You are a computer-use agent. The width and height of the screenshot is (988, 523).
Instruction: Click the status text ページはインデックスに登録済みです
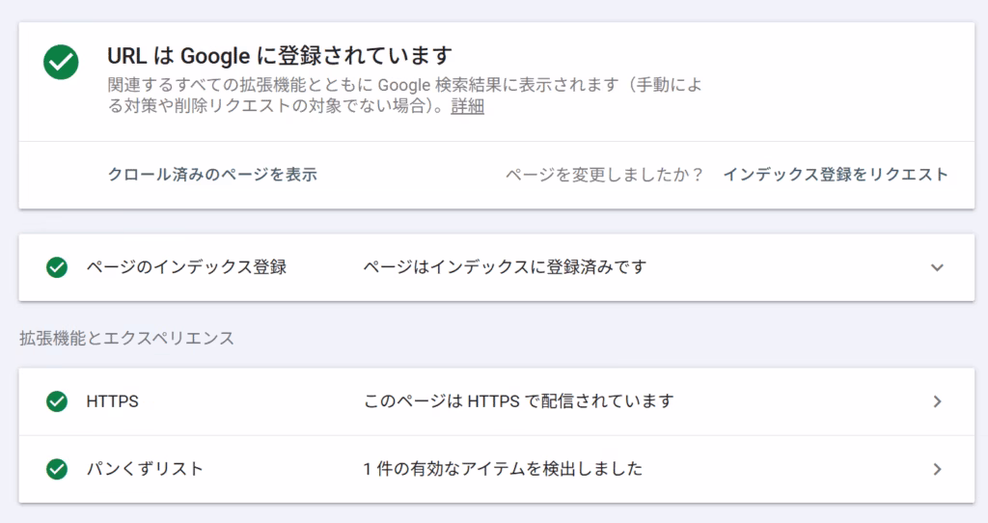[504, 267]
